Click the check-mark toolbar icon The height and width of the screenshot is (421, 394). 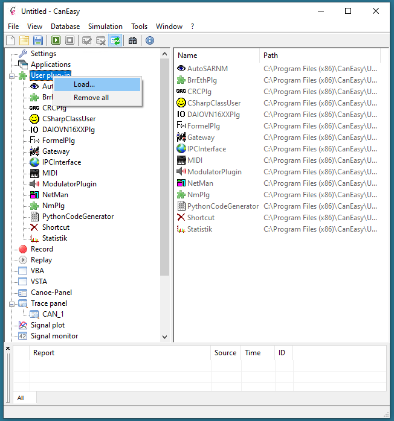(x=87, y=40)
